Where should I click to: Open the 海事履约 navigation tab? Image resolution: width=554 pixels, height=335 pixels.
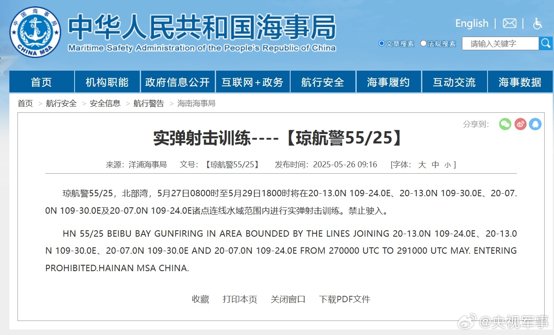(x=388, y=82)
